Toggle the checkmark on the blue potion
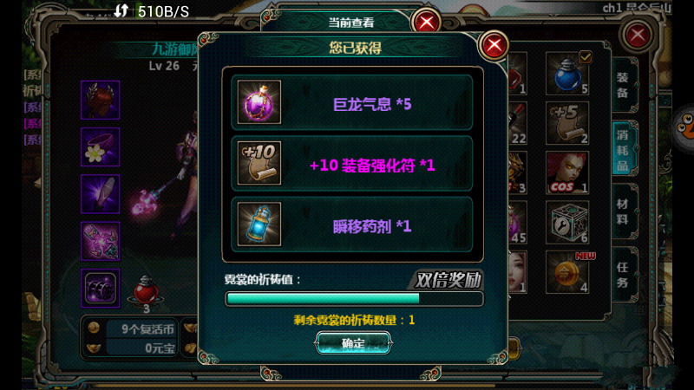Screen dimensions: 694x390 point(586,57)
